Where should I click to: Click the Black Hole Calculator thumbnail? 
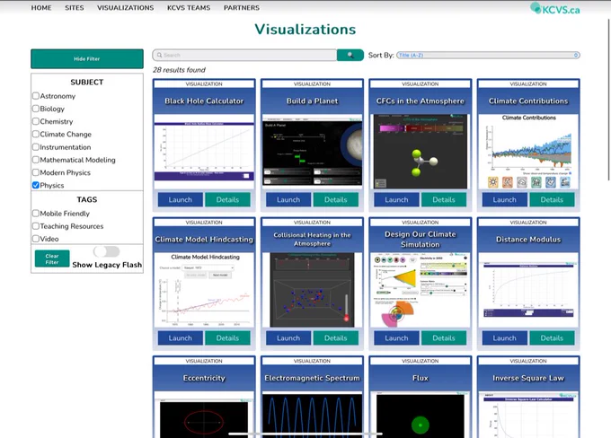(204, 152)
